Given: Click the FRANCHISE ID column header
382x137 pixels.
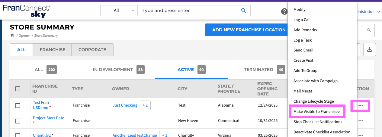Looking at the screenshot, I should click(x=45, y=89).
